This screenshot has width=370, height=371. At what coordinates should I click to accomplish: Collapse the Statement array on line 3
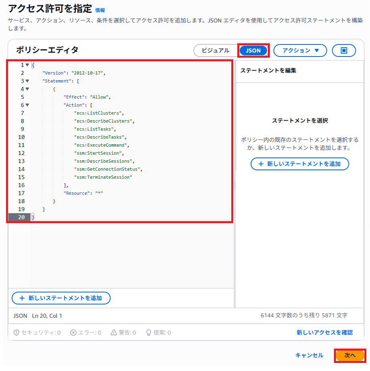27,81
